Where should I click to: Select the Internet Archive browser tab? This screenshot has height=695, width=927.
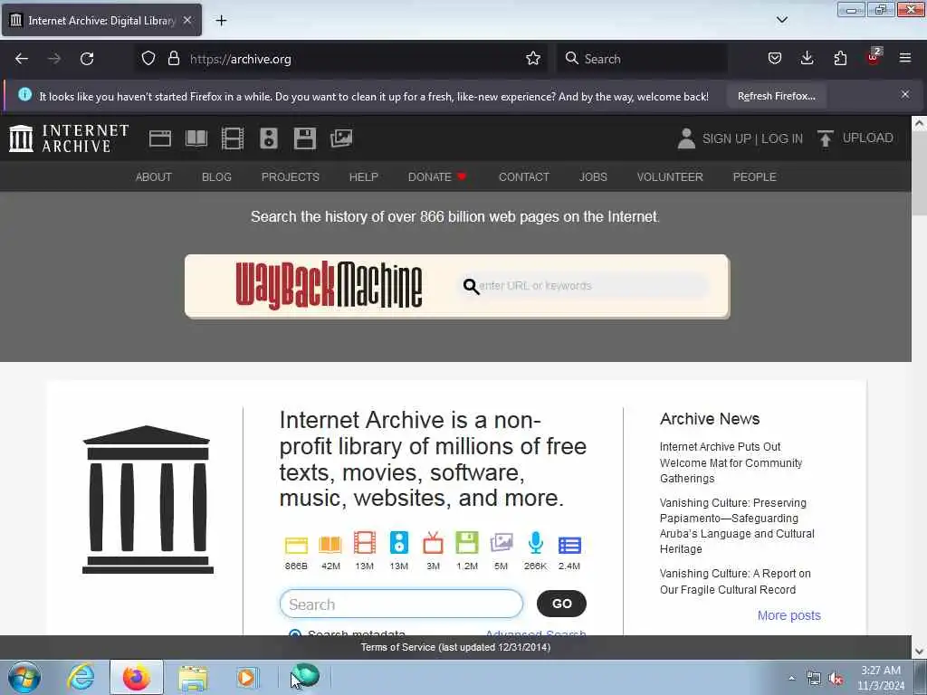101,20
